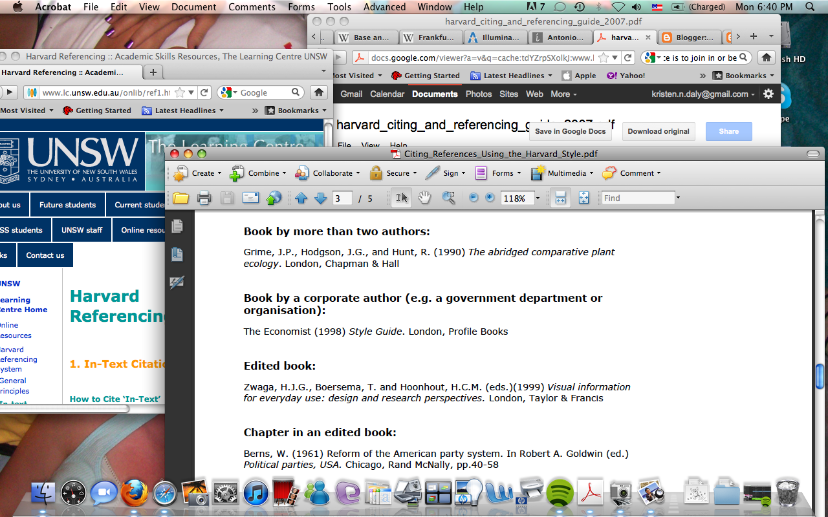Click the Share button in Google Docs viewer
Image resolution: width=828 pixels, height=517 pixels.
click(729, 131)
